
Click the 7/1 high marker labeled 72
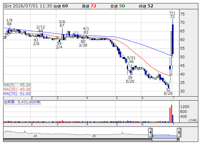pyautogui.click(x=172, y=15)
